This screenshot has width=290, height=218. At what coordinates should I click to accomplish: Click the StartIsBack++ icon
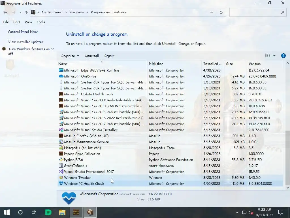(x=61, y=165)
